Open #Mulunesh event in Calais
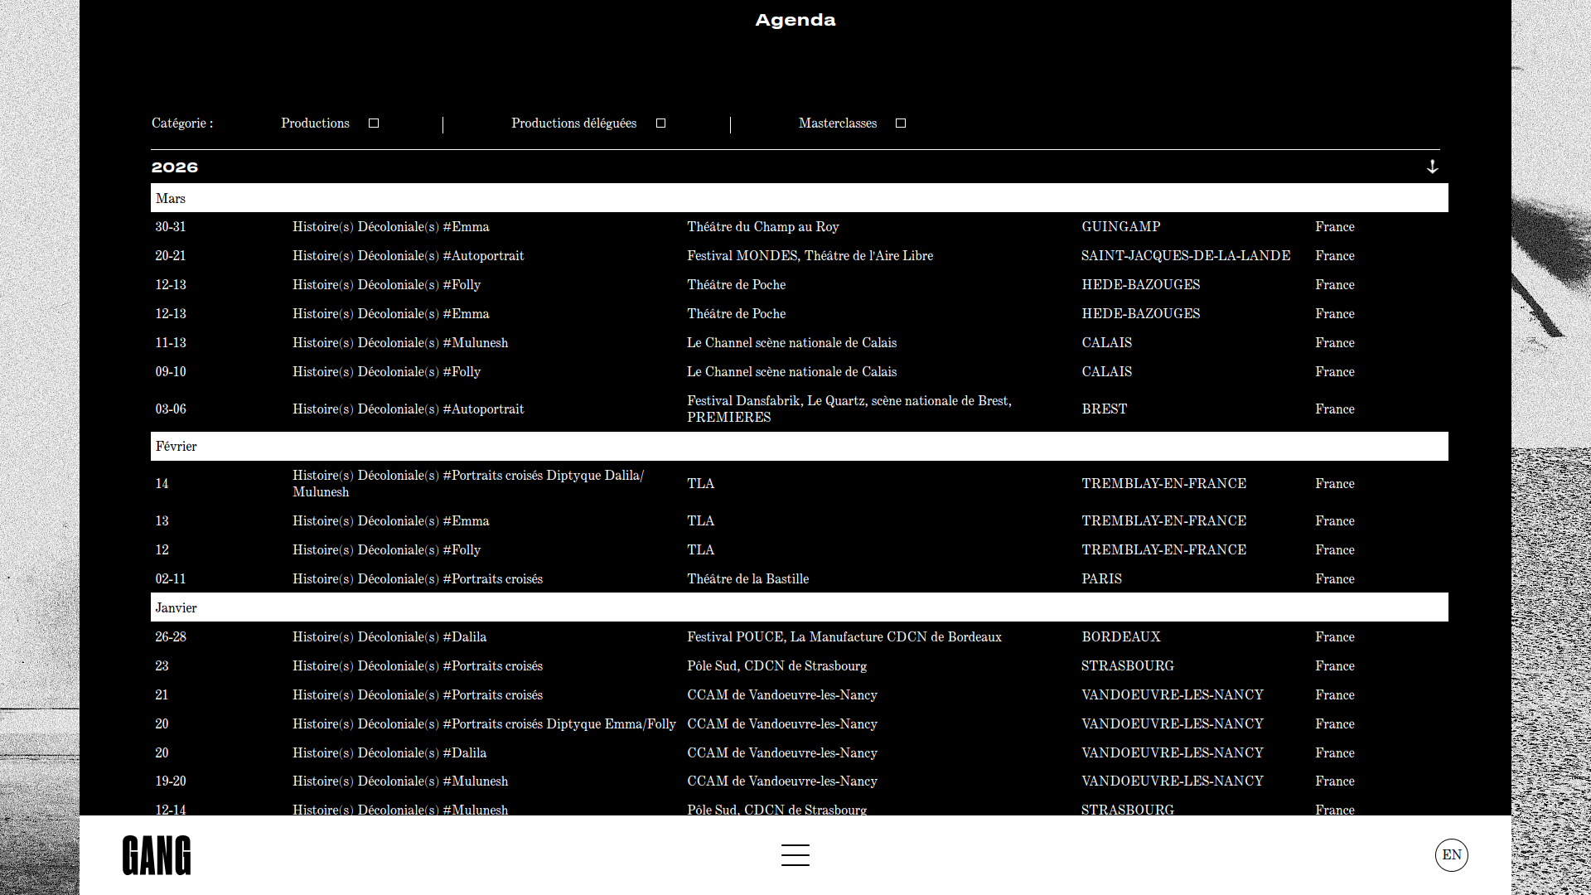 tap(400, 343)
